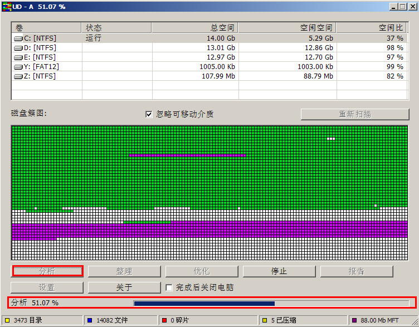Click the 1005.00 Kb total space cell
Screen dimensions: 419x327
(x=217, y=67)
